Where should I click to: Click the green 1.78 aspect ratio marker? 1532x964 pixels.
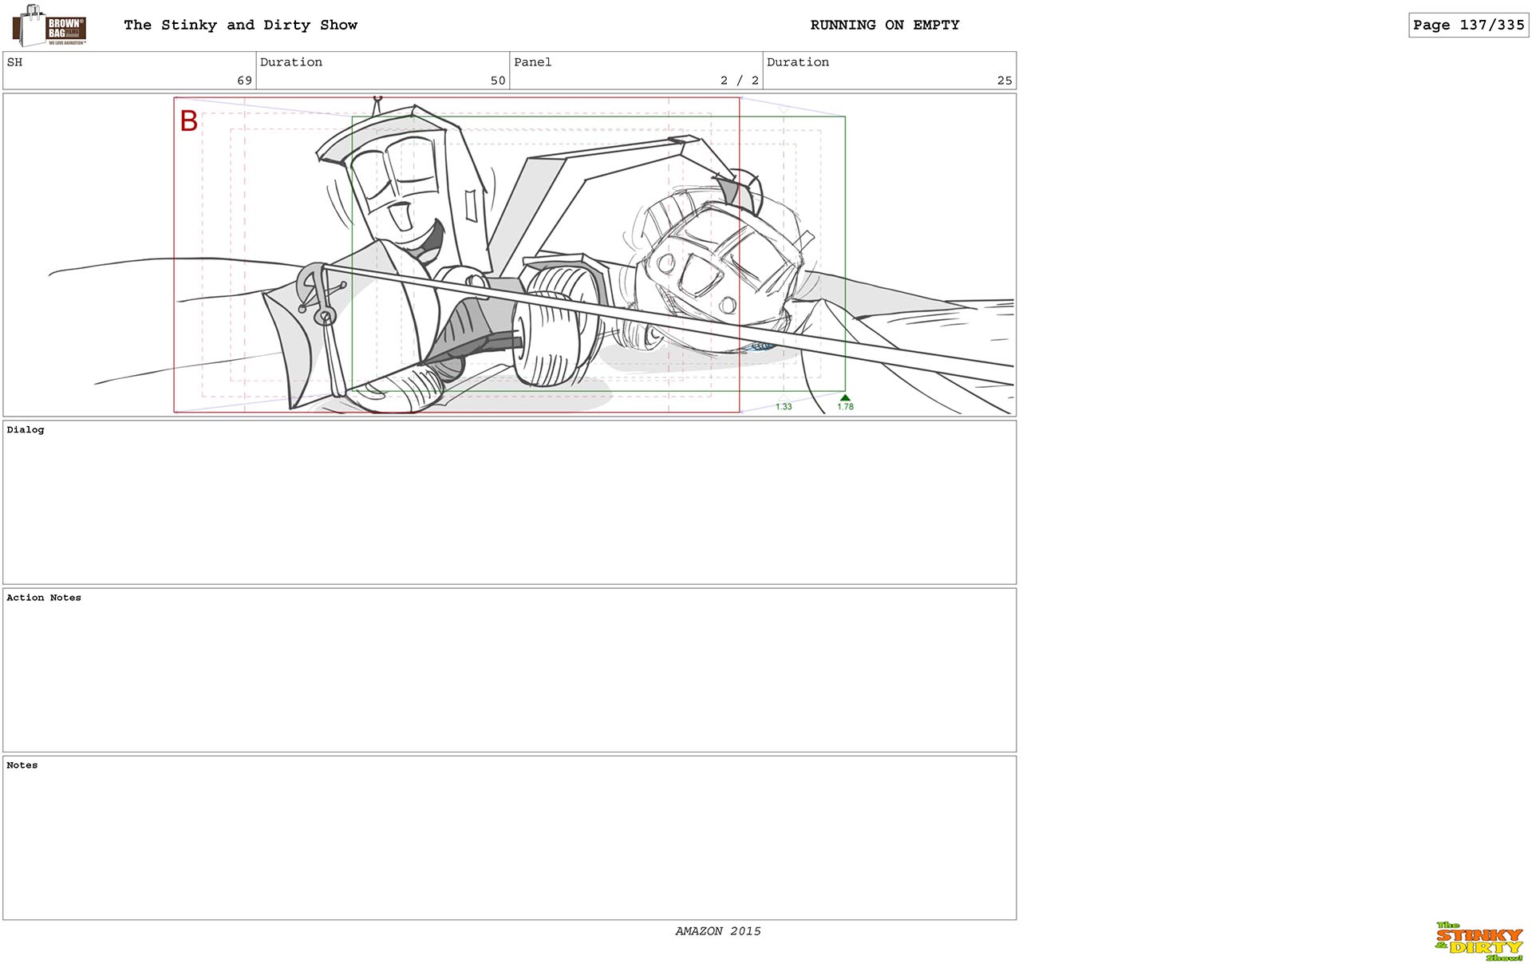point(845,402)
